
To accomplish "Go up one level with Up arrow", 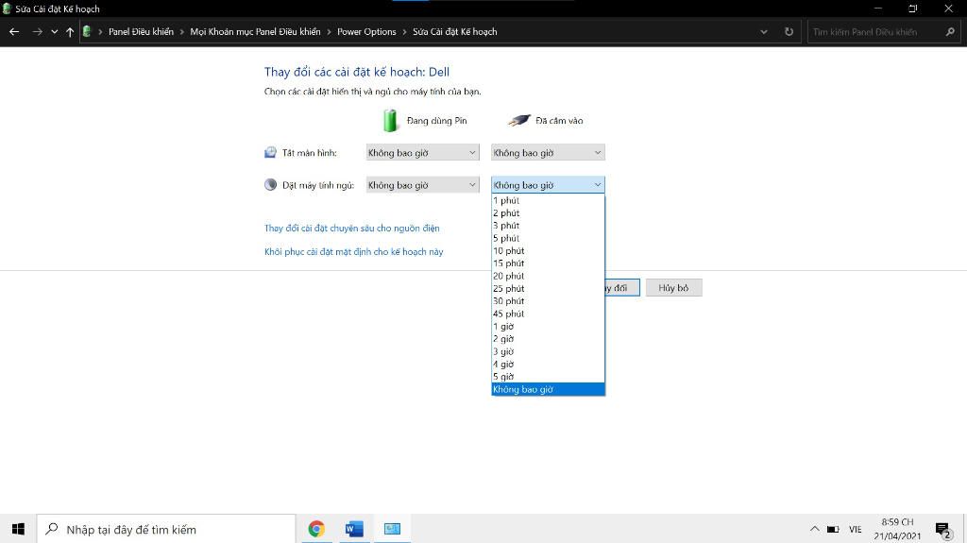I will point(70,31).
